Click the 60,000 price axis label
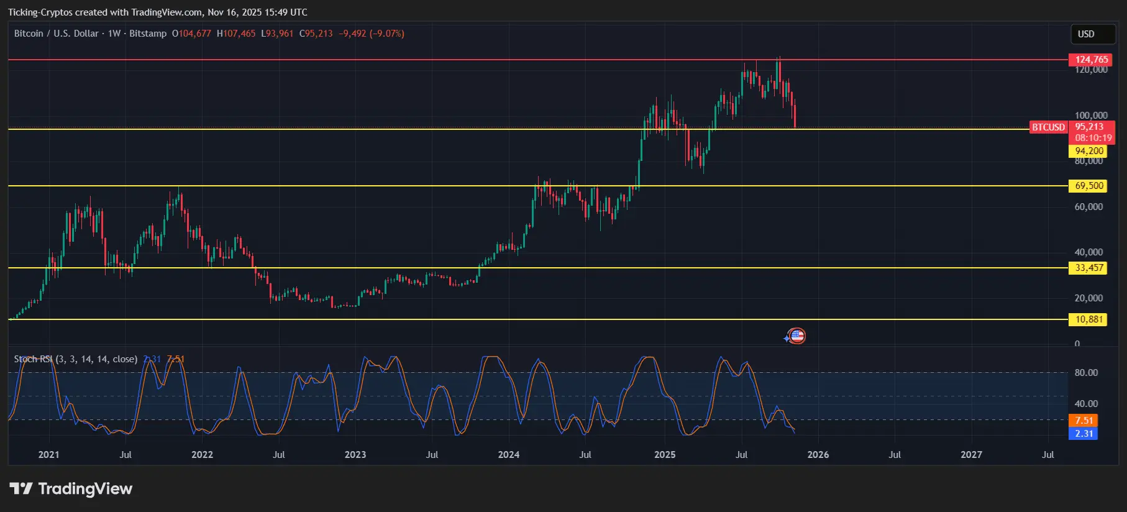The image size is (1127, 512). pos(1088,206)
